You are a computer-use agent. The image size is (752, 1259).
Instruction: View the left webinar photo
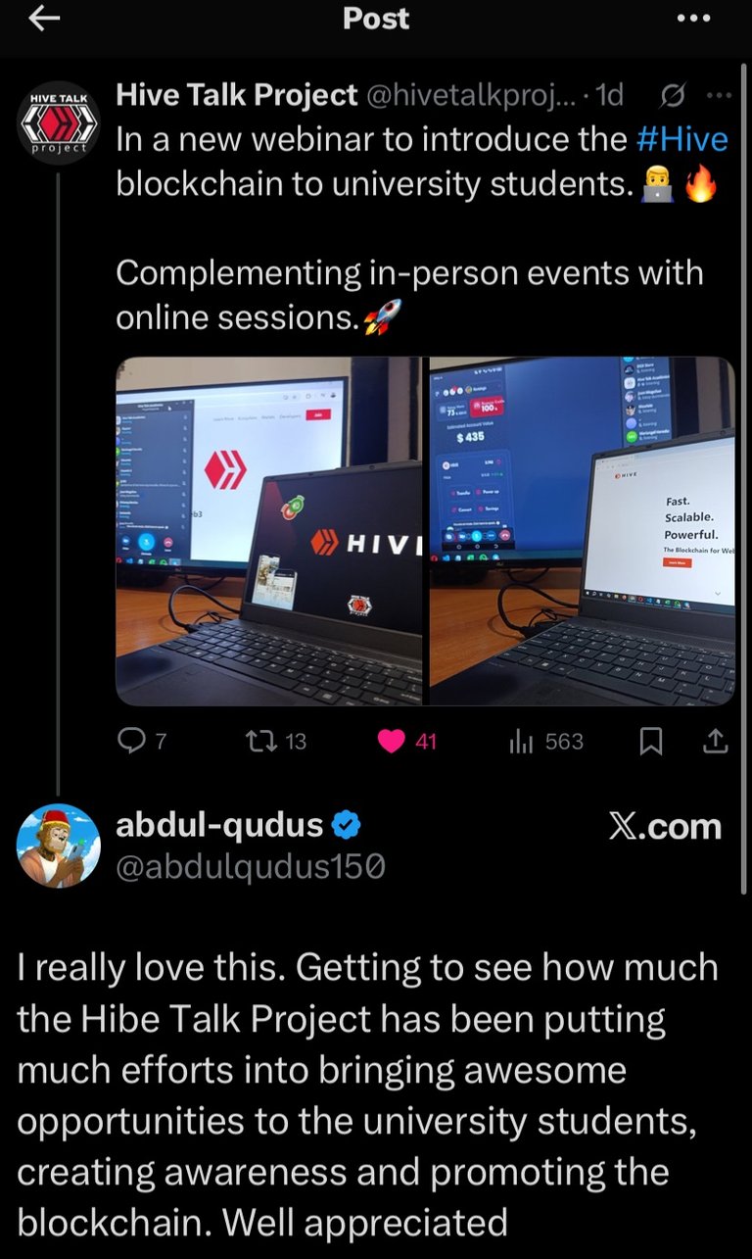(x=269, y=530)
